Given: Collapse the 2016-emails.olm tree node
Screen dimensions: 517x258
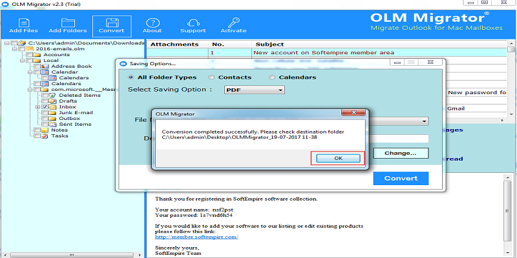Looking at the screenshot, I should pos(14,49).
